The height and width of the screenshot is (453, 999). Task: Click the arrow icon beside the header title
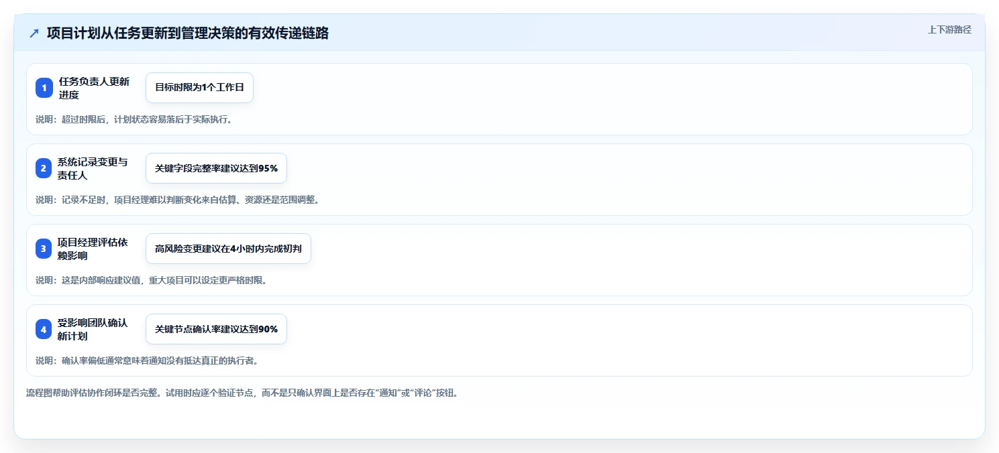(x=34, y=33)
